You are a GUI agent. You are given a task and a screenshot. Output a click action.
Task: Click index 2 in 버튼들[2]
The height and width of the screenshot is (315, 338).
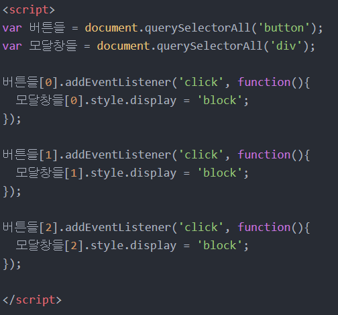click(x=48, y=228)
